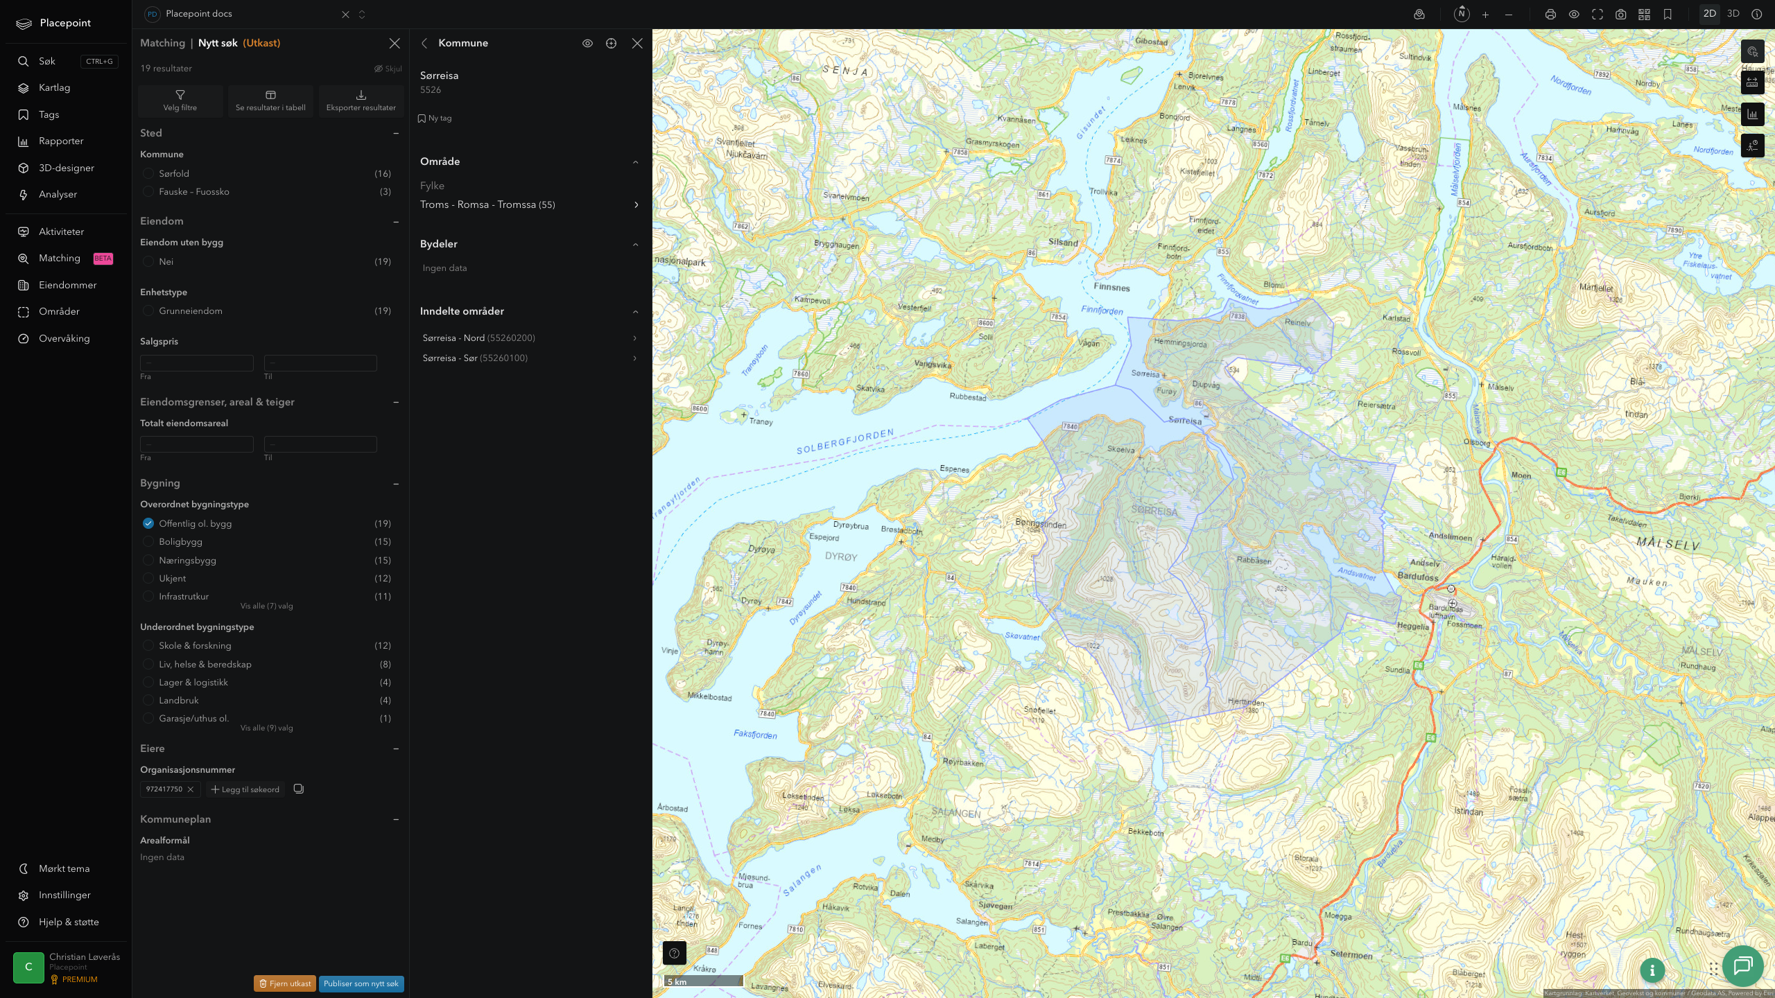Click the bookmark icon in the top toolbar
The image size is (1775, 998).
pos(1668,14)
